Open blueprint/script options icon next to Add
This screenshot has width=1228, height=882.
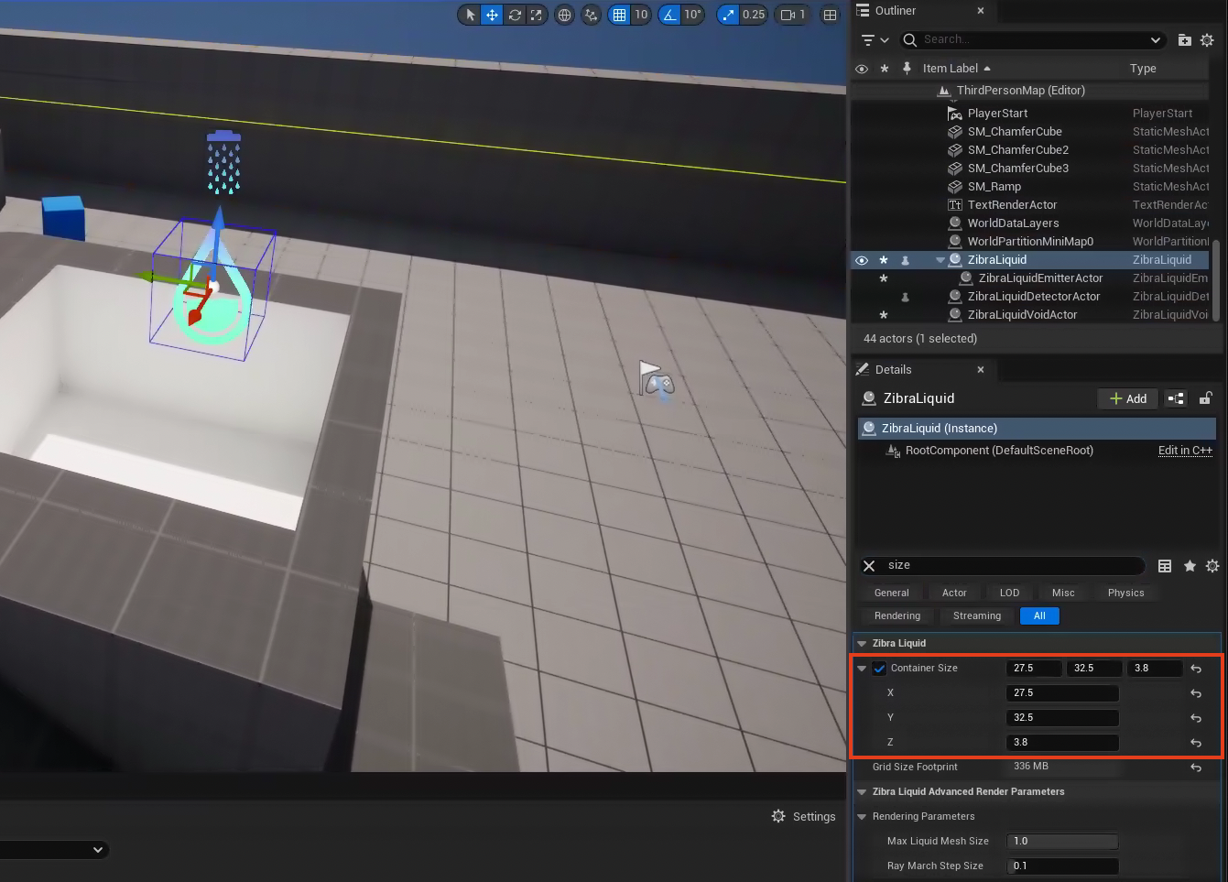click(1175, 398)
